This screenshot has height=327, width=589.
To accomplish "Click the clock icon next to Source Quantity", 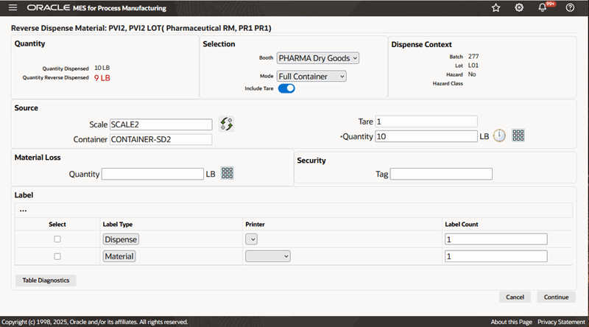I will (499, 136).
